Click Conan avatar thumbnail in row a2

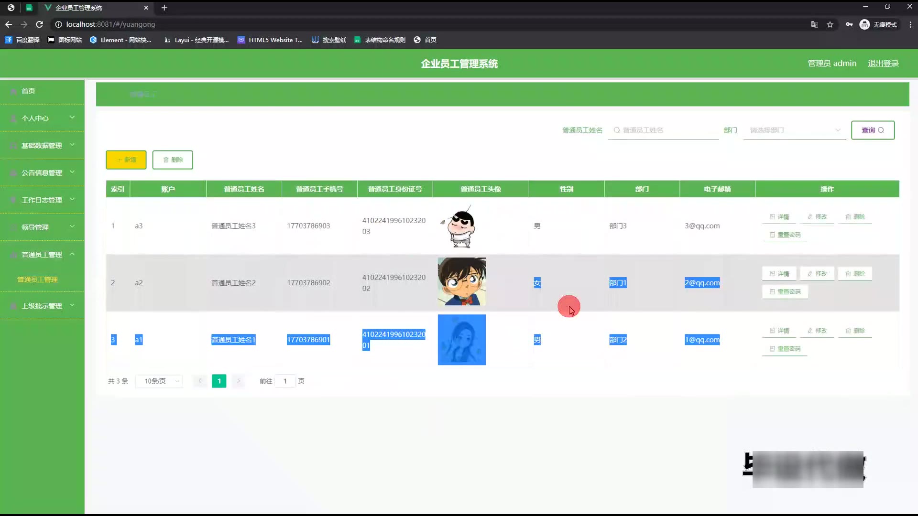[x=461, y=282]
